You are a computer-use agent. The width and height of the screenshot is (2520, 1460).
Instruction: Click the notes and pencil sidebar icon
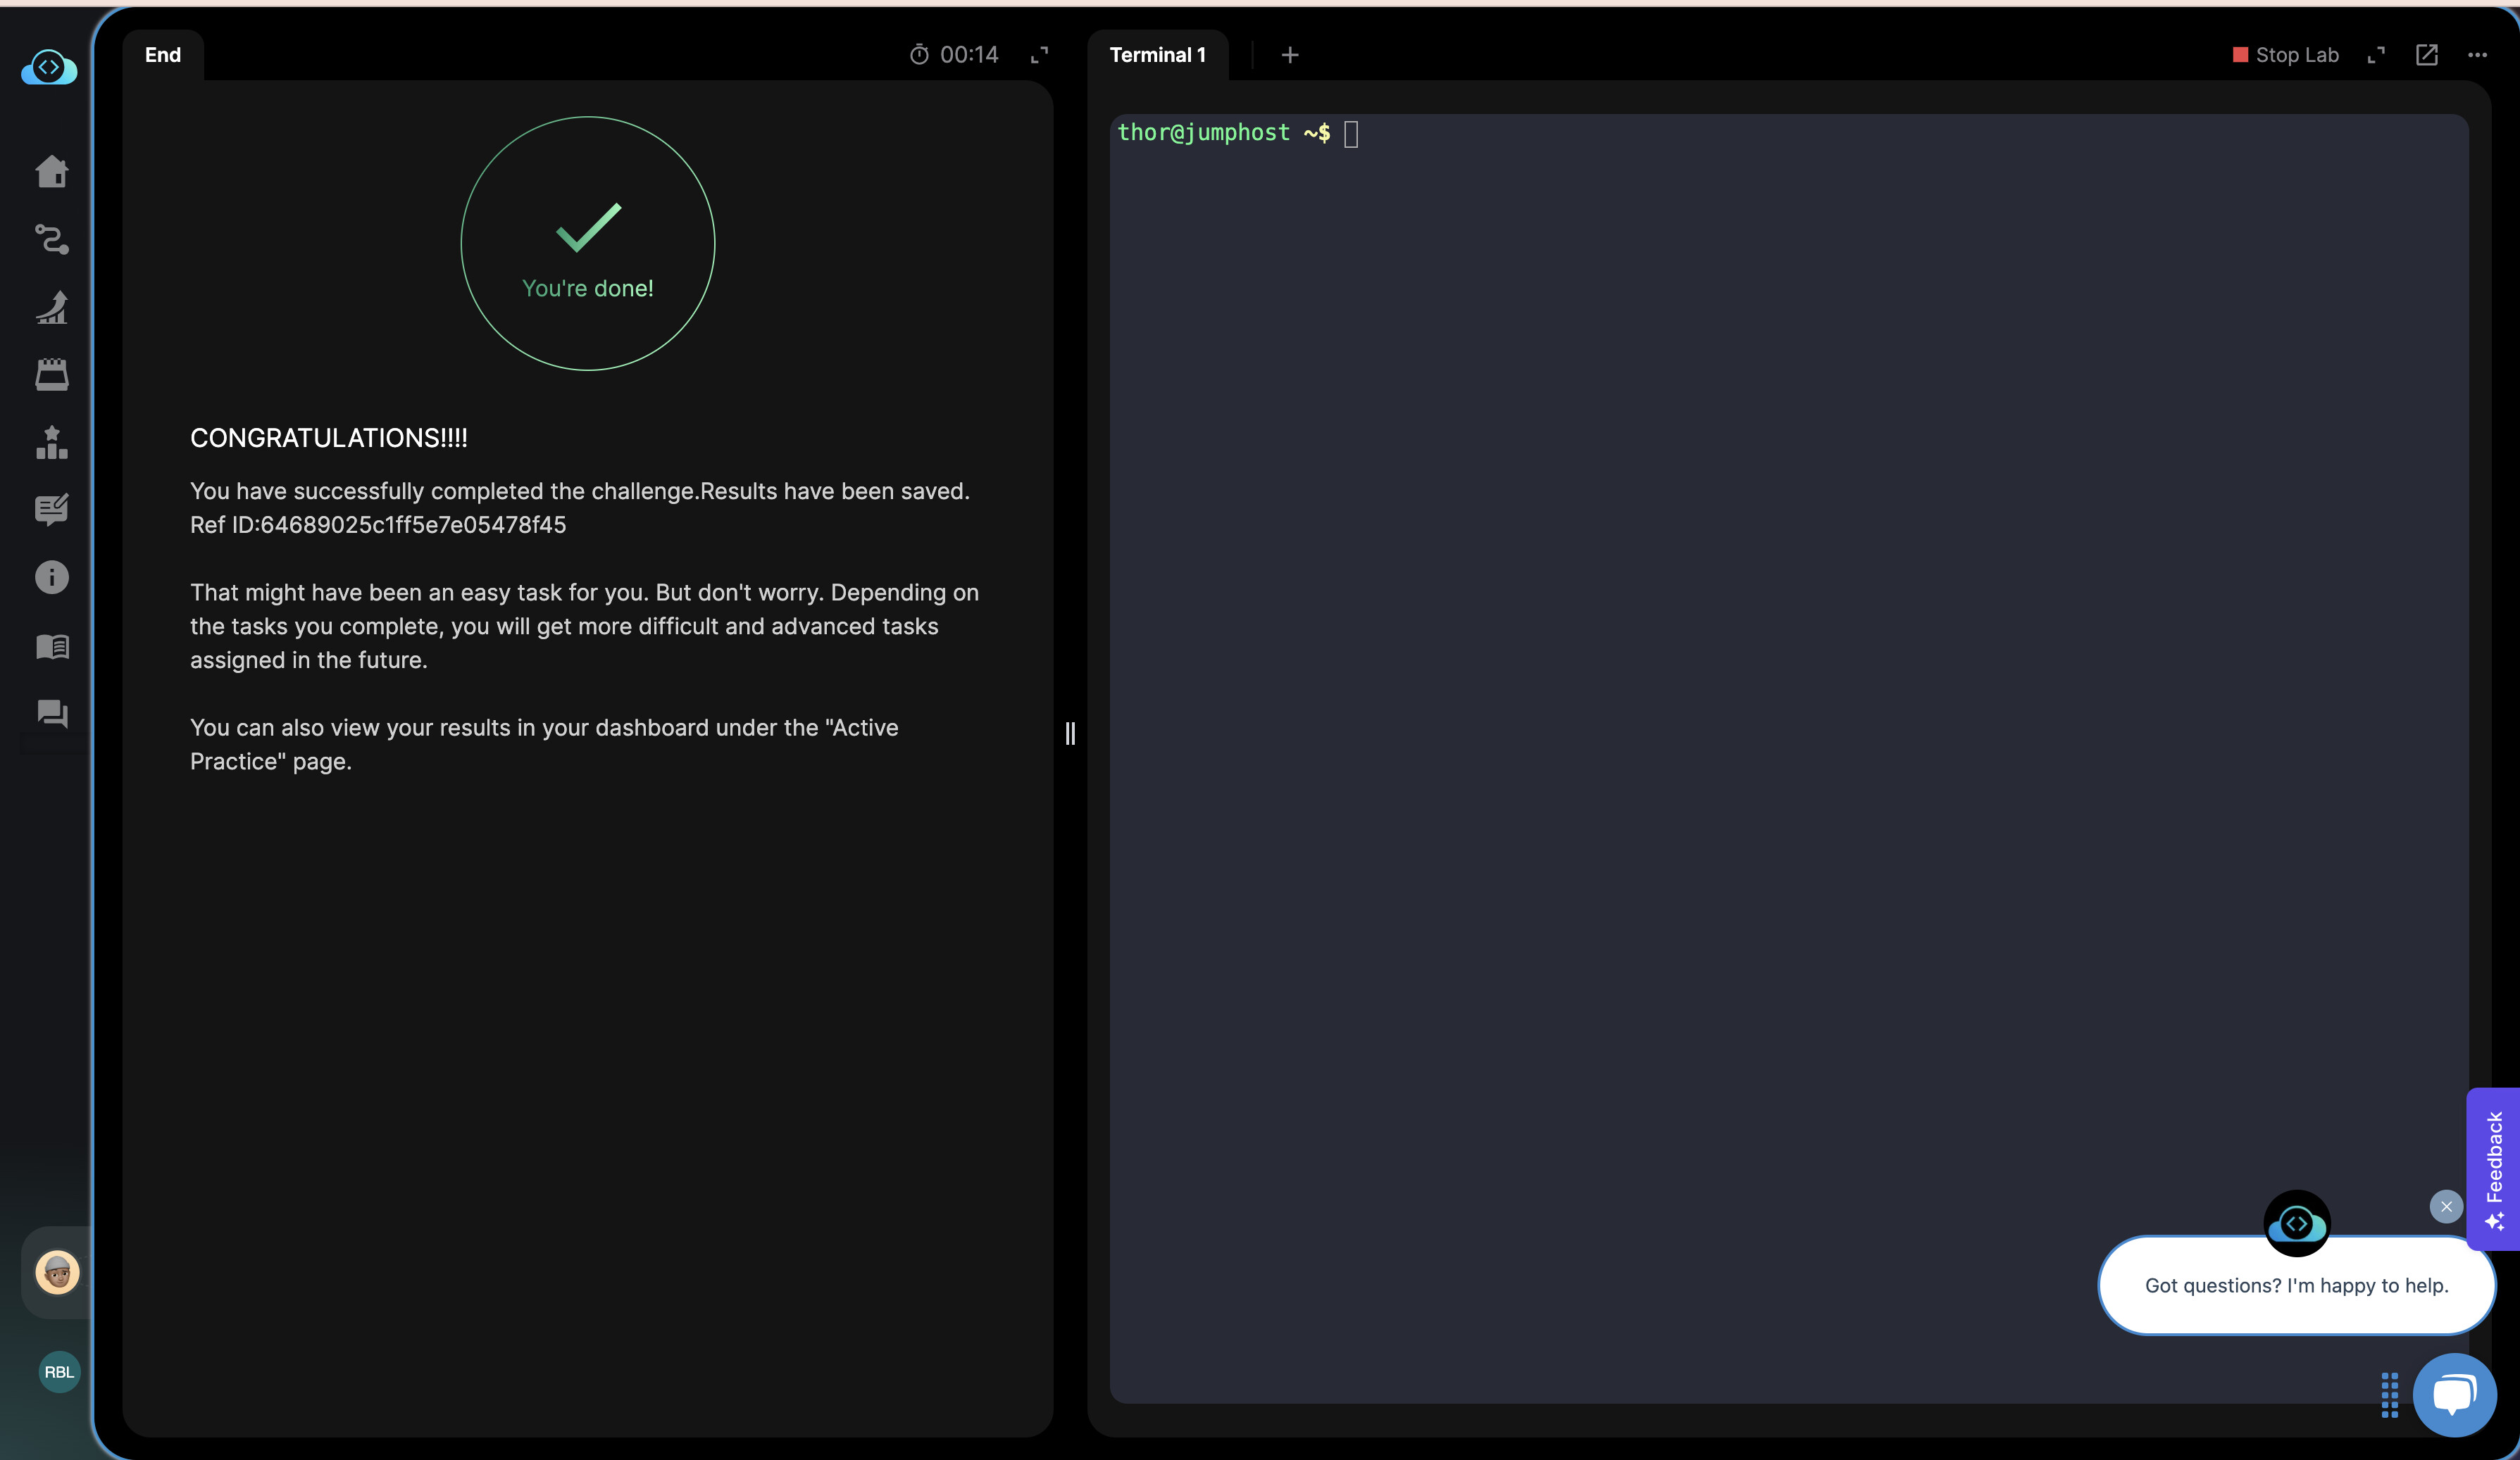point(52,510)
